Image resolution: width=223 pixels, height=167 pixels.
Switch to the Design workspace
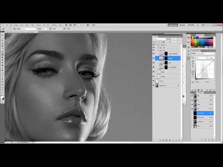click(182, 25)
